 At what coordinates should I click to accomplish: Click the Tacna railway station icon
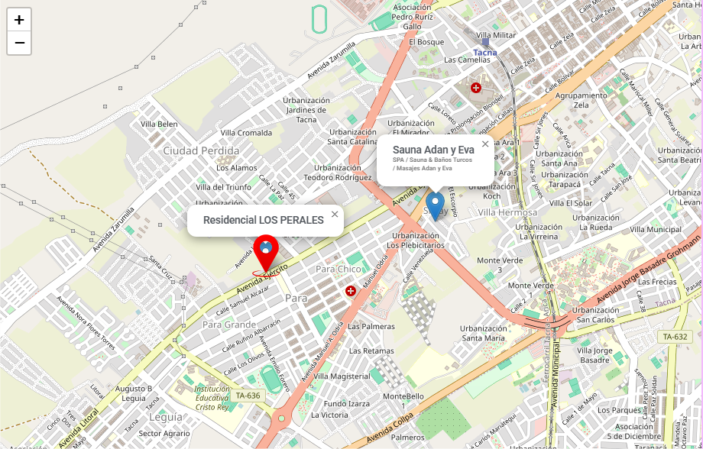pos(485,42)
